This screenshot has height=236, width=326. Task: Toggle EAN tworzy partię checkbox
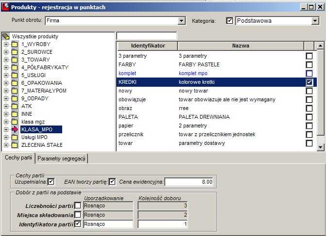(112, 182)
